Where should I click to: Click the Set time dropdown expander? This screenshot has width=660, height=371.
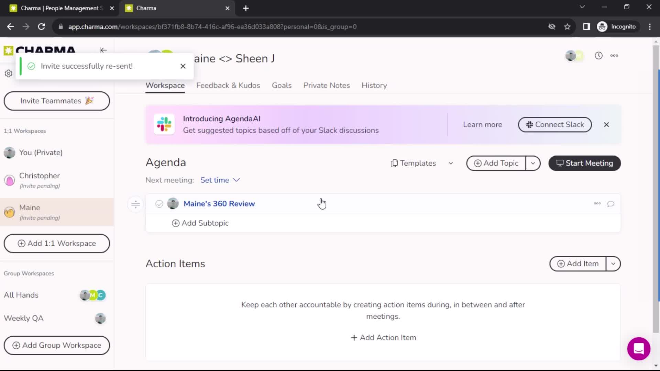[x=236, y=180]
